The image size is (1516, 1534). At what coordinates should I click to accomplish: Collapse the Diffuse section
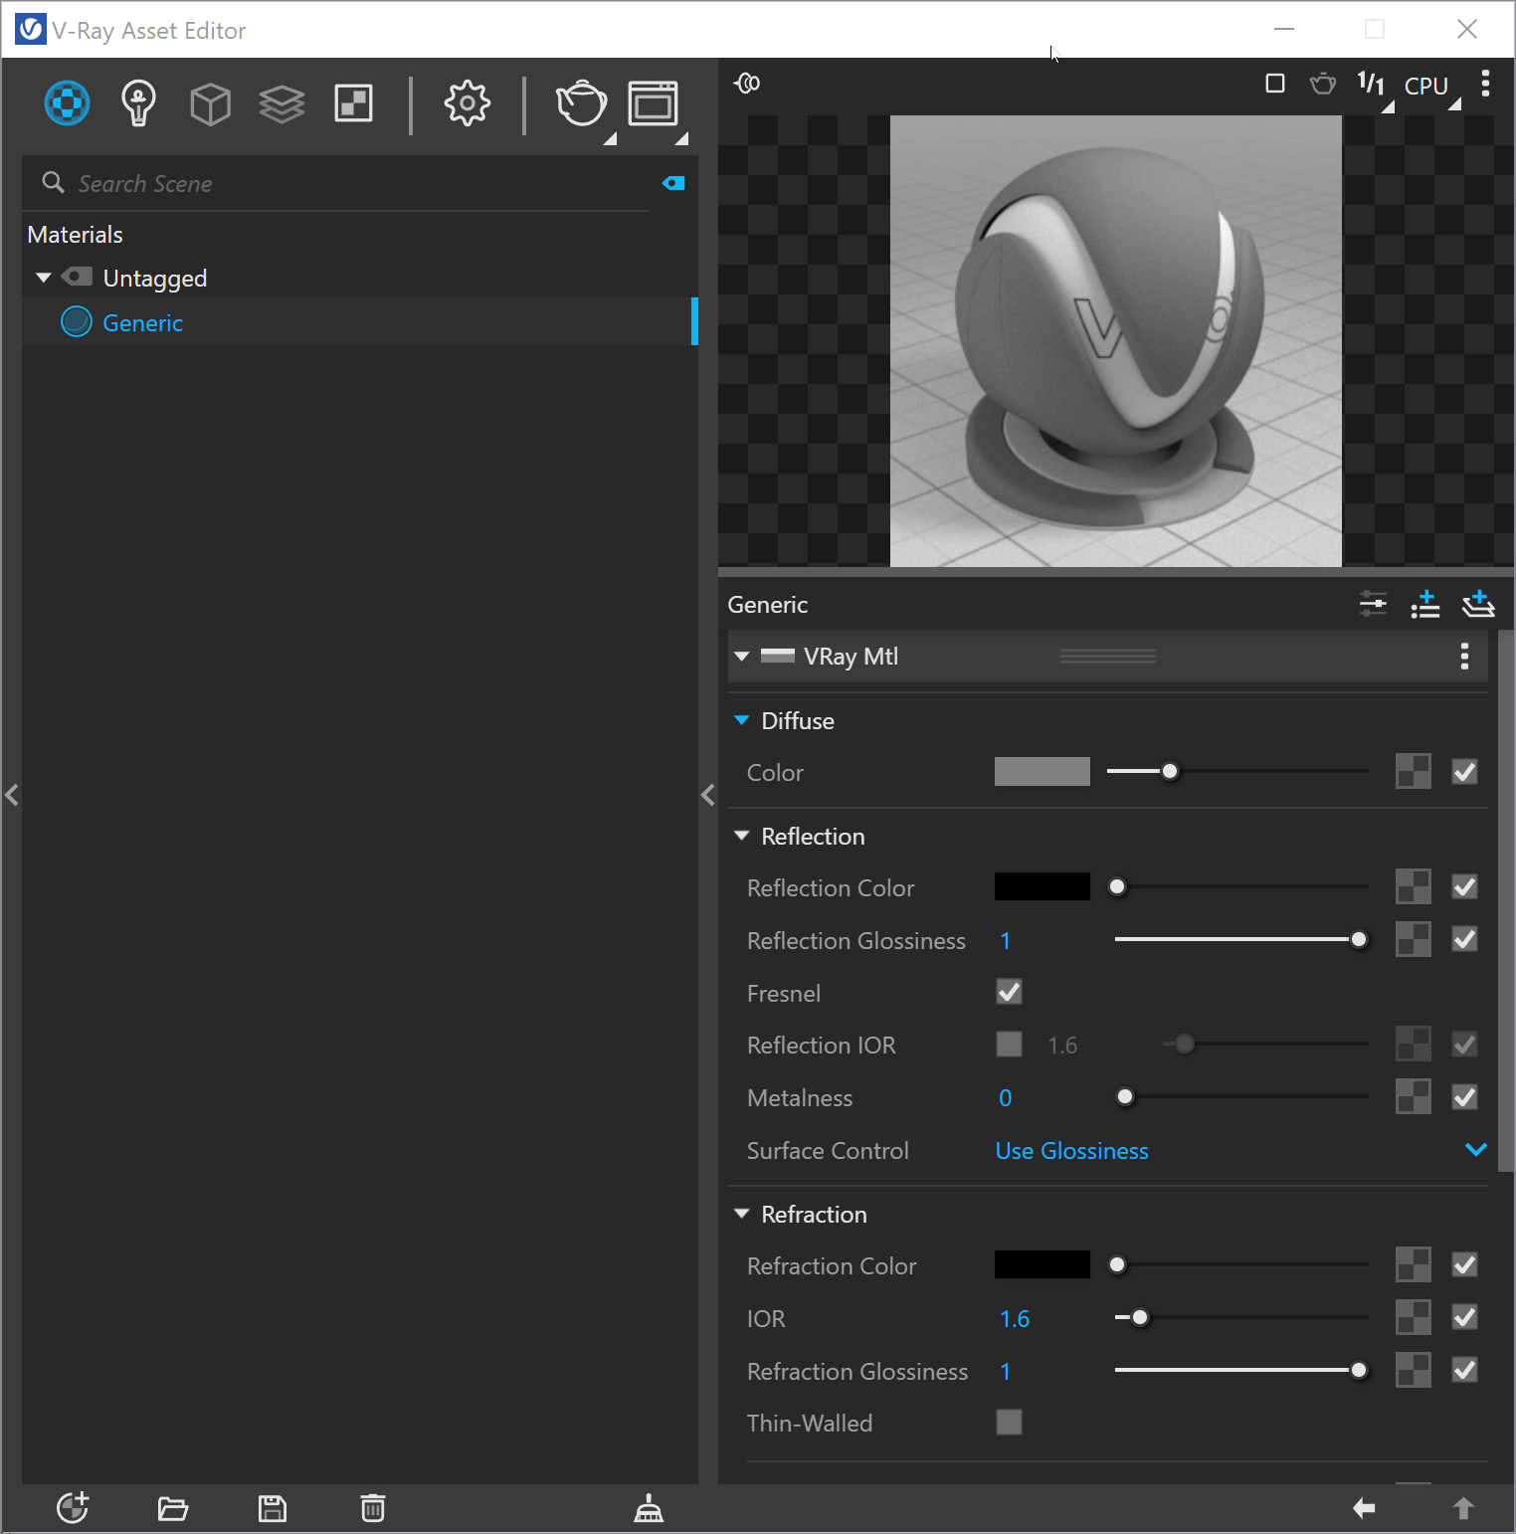[741, 720]
